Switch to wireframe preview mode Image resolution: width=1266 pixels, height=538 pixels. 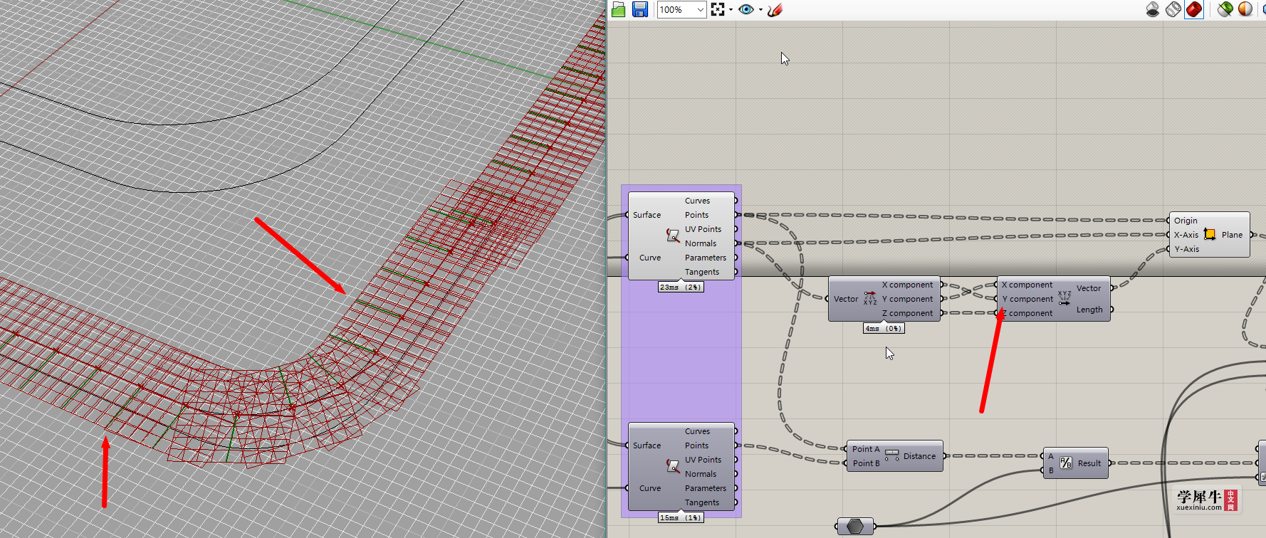[1173, 9]
